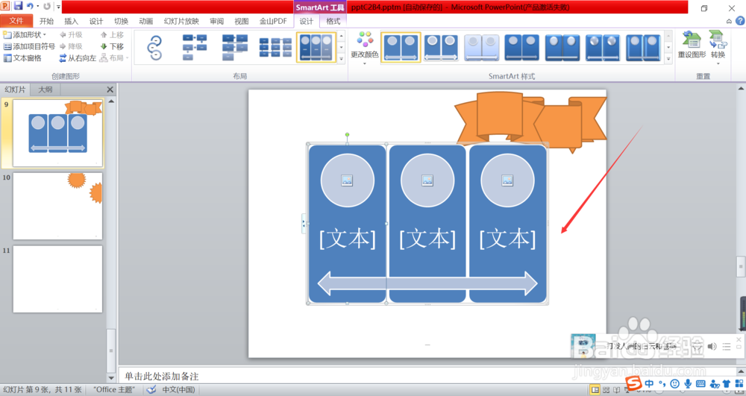Screen dimensions: 746x396
Task: Select the highlighted three-column picture layout
Action: [316, 48]
